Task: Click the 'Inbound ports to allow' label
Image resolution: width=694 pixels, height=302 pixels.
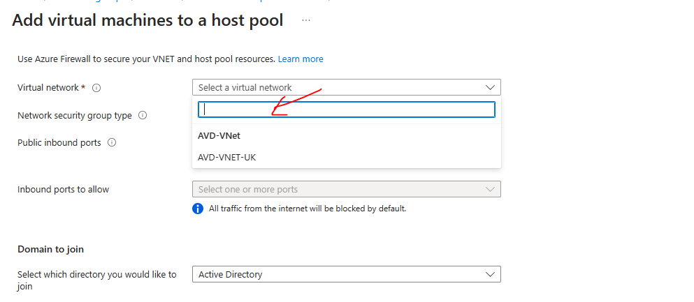Action: (x=63, y=190)
